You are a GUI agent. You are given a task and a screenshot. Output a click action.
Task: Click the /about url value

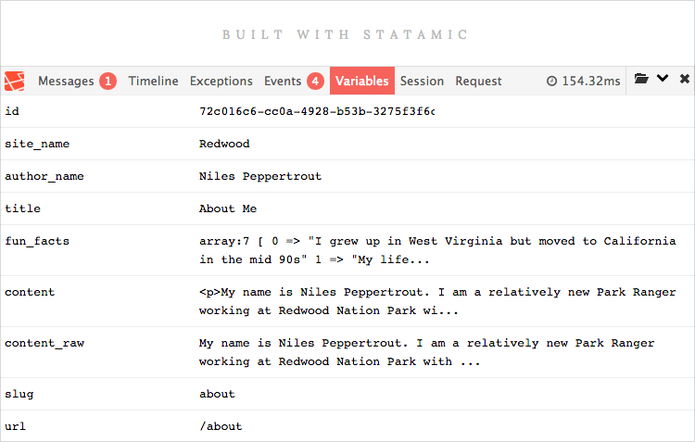[221, 426]
